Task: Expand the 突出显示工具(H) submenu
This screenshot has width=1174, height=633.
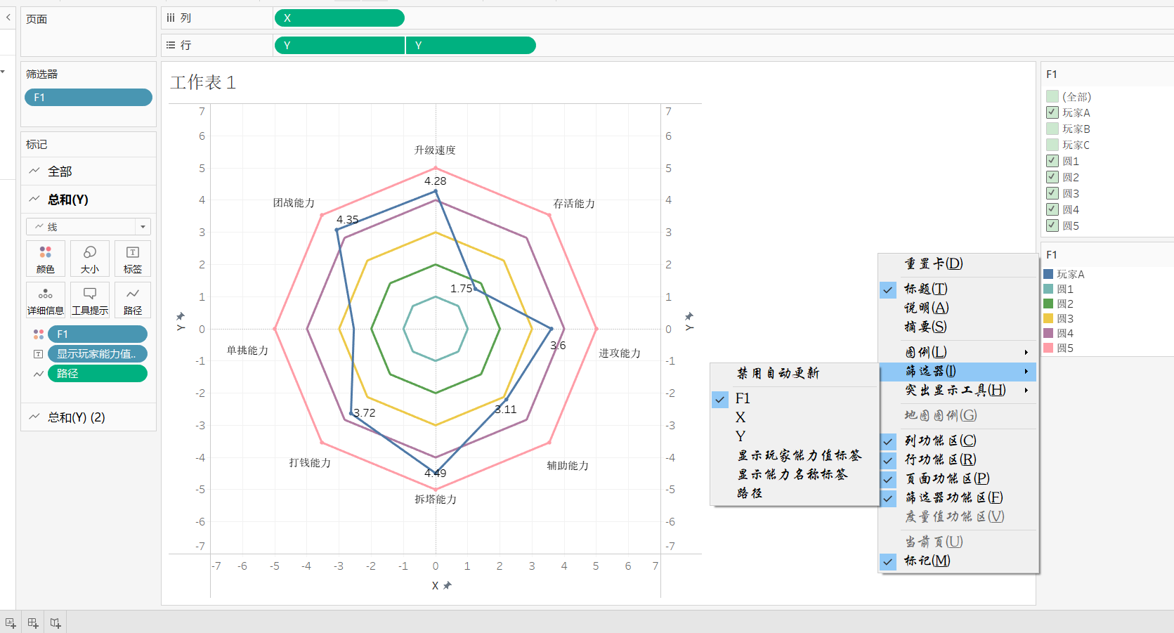Action: (958, 390)
